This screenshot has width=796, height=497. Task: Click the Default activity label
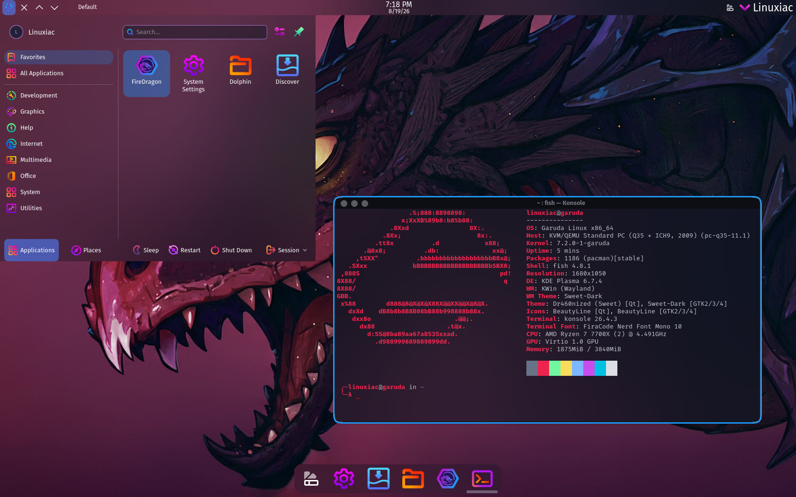coord(87,7)
